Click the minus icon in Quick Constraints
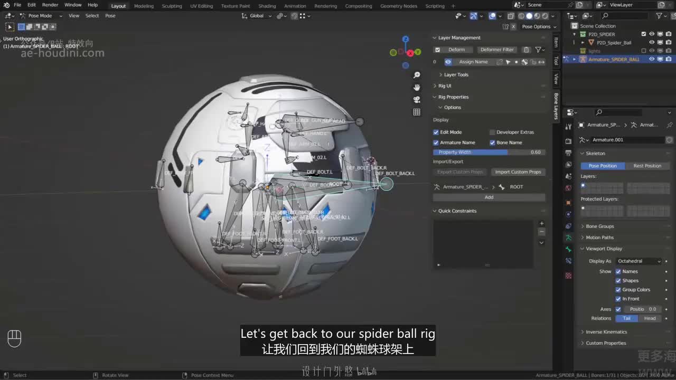676x380 pixels. (x=541, y=232)
